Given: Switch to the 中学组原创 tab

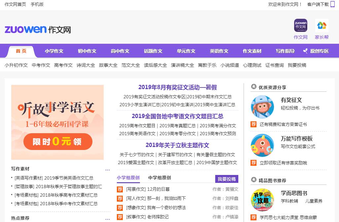Looking at the screenshot, I should point(159,178).
